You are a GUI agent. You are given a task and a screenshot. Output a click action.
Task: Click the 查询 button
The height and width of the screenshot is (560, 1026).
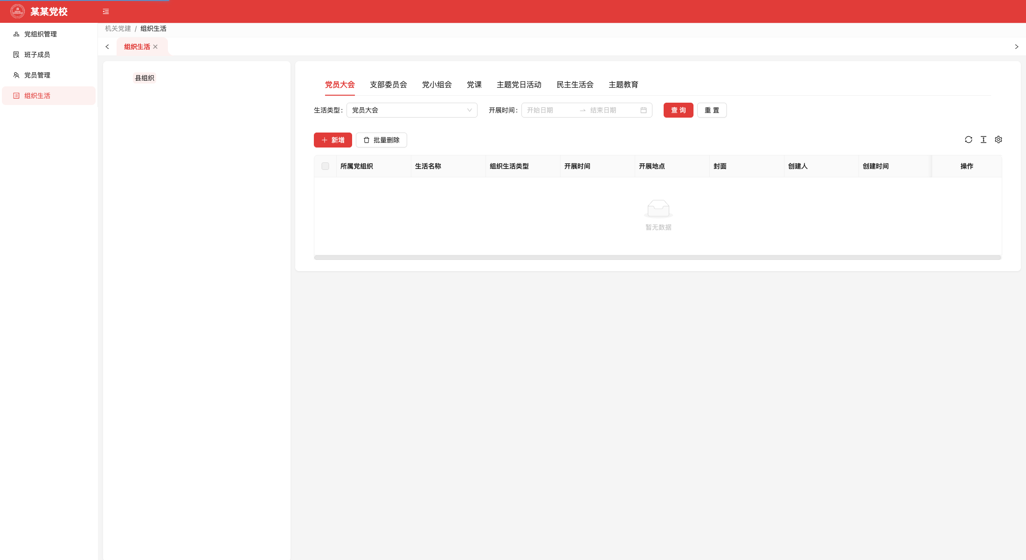pos(679,110)
